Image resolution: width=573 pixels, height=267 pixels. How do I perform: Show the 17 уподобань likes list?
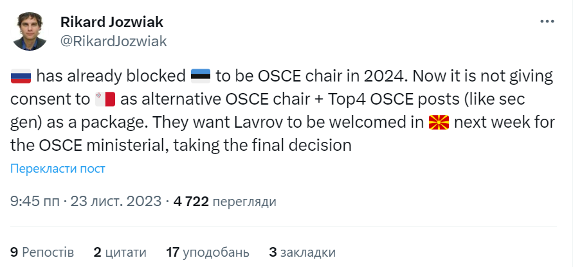[208, 252]
